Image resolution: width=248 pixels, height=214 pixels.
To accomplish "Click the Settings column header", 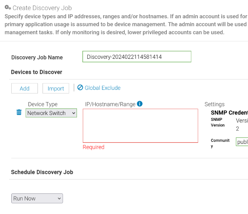I will tap(214, 104).
